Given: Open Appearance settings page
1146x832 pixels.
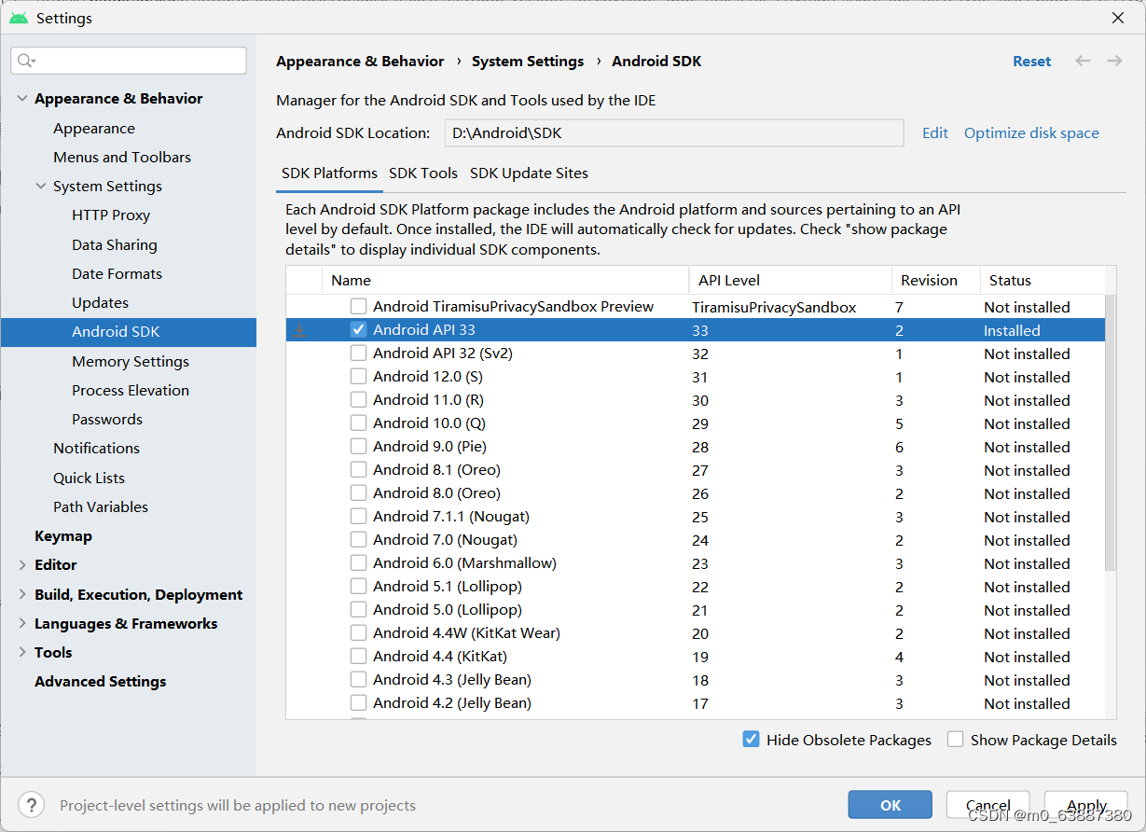Looking at the screenshot, I should click(94, 129).
